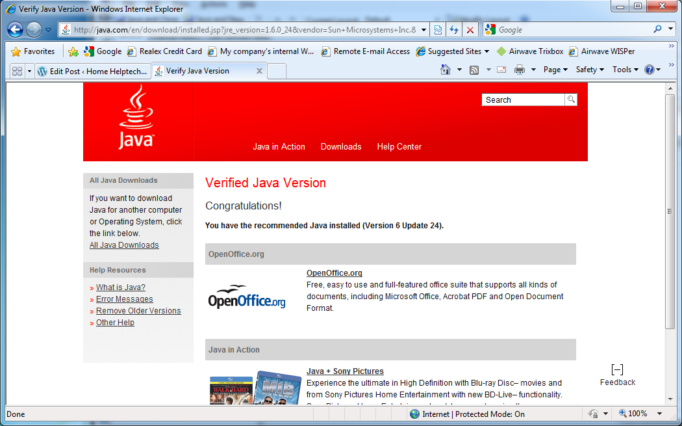Open Airwave WISPer favorite

pos(602,51)
